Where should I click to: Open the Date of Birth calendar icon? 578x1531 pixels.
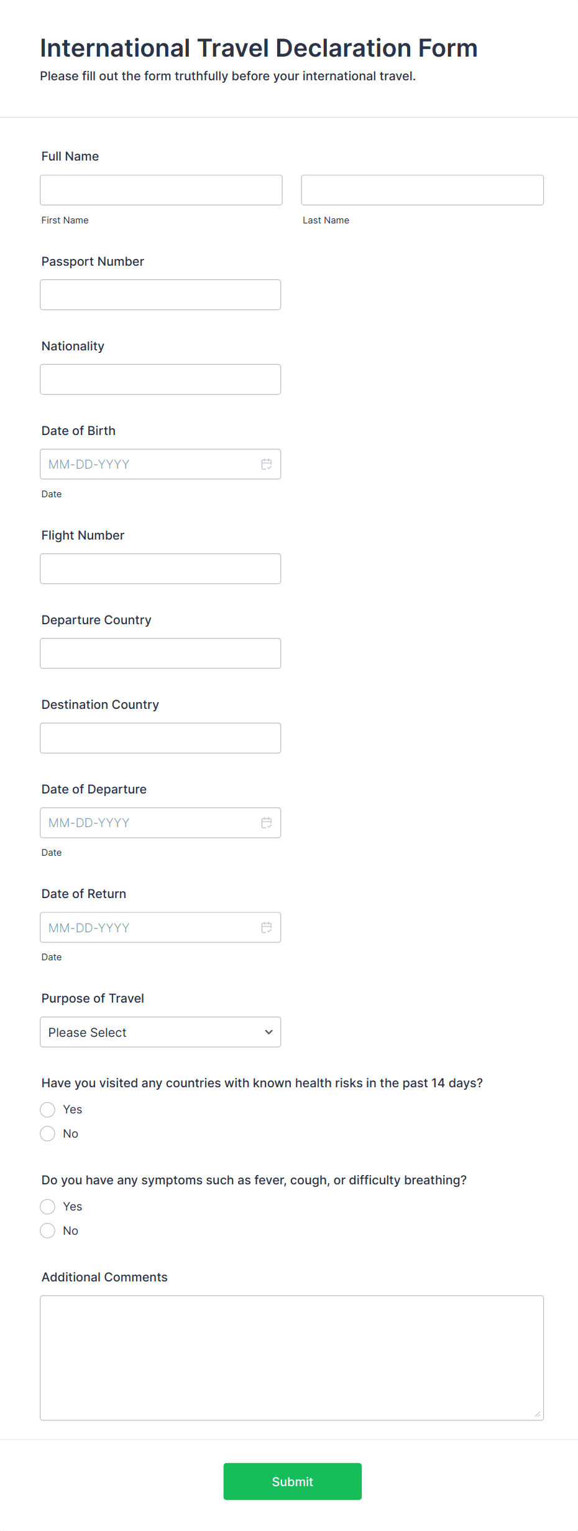click(x=267, y=464)
